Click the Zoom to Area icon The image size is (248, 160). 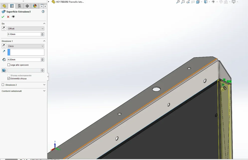point(183,2)
